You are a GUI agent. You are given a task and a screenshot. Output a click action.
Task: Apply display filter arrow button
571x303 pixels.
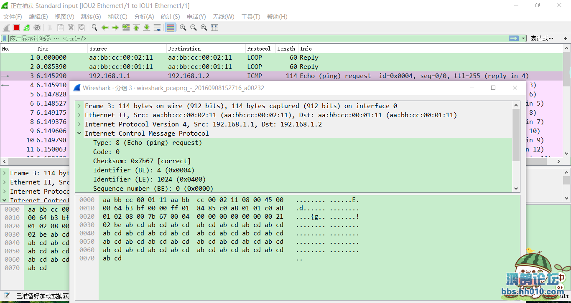[x=514, y=38]
